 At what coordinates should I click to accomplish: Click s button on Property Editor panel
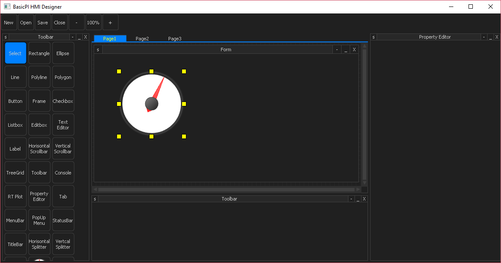point(374,37)
